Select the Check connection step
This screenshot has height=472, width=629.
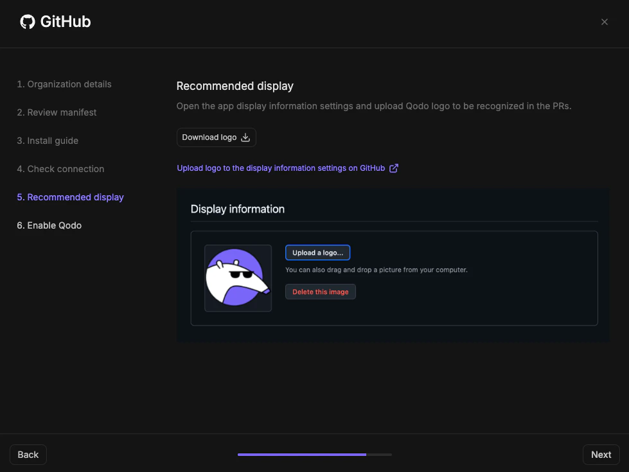tap(60, 169)
